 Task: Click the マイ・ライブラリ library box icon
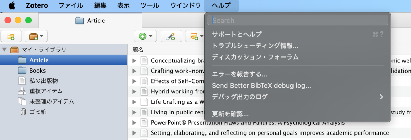tap(14, 50)
